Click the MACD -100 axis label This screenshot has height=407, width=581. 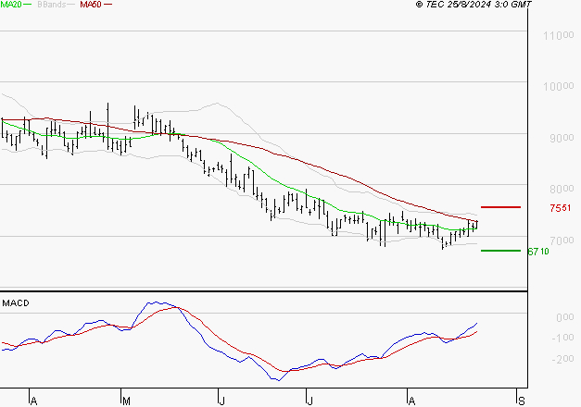(562, 338)
